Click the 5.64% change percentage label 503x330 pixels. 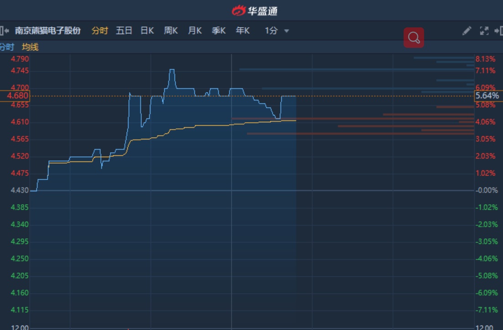(x=488, y=96)
